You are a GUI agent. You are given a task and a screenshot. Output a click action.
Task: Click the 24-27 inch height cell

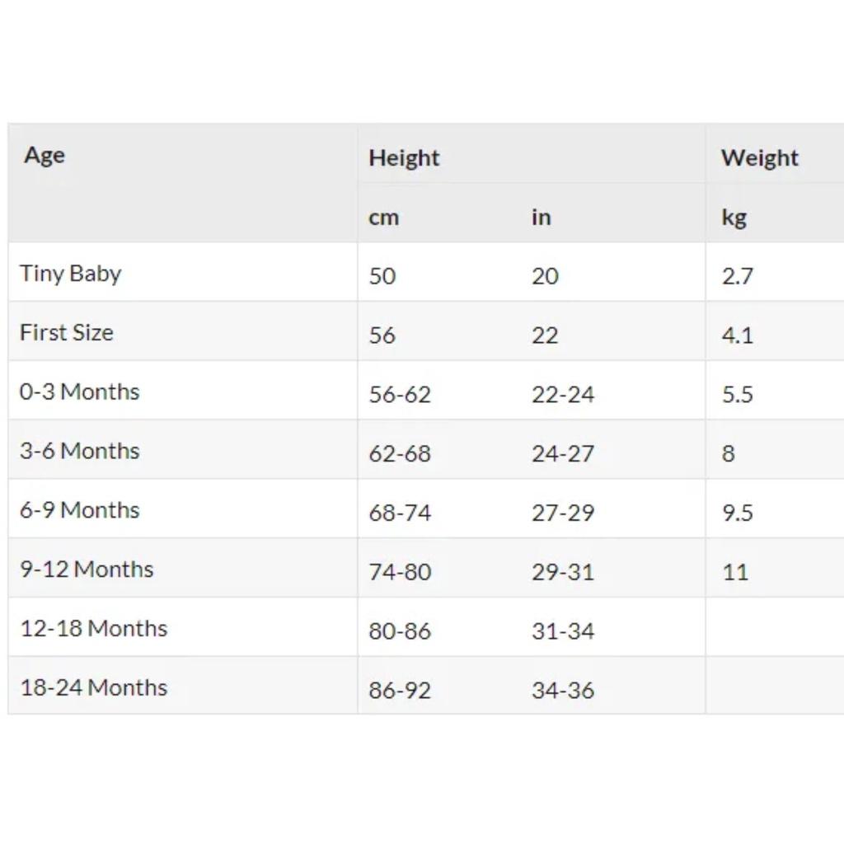pos(563,454)
